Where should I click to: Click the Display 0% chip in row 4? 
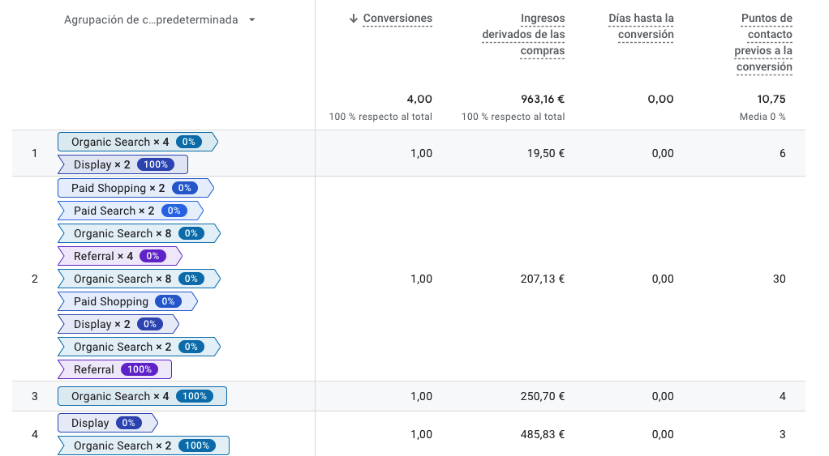coord(107,423)
